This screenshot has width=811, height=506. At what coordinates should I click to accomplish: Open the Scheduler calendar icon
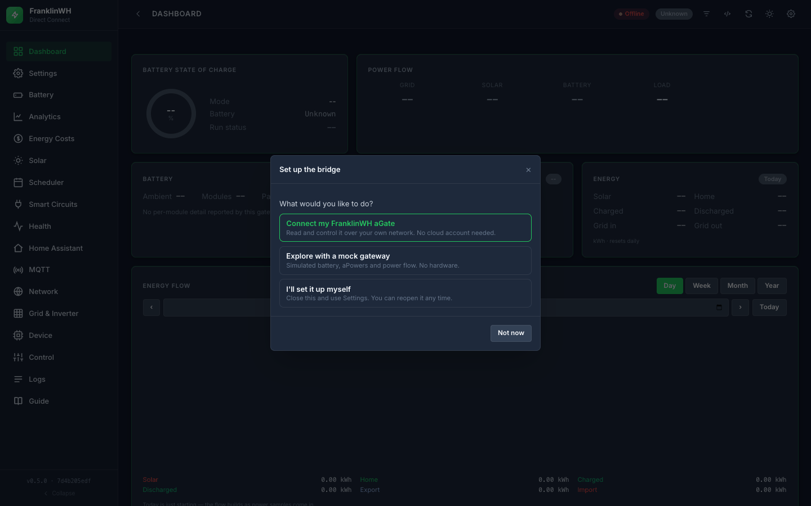18,183
